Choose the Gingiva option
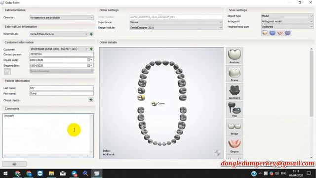 [235, 145]
